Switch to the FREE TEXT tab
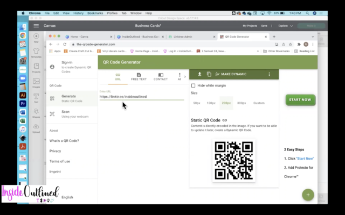 click(139, 77)
